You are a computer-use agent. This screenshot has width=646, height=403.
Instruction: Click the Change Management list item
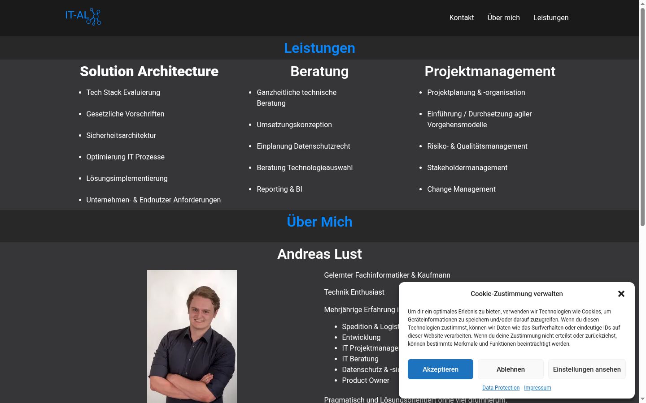pyautogui.click(x=461, y=189)
